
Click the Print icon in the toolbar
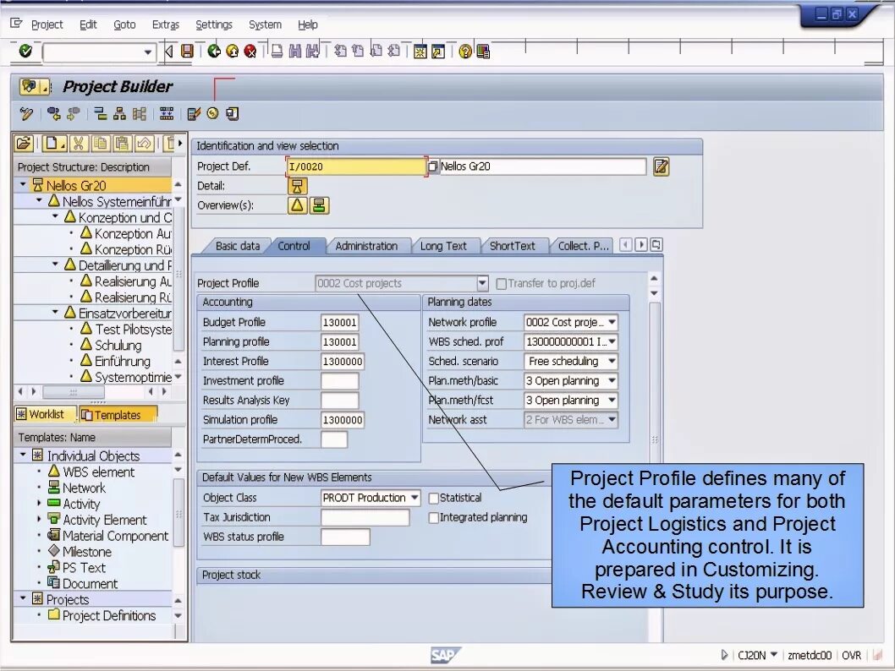click(x=277, y=52)
